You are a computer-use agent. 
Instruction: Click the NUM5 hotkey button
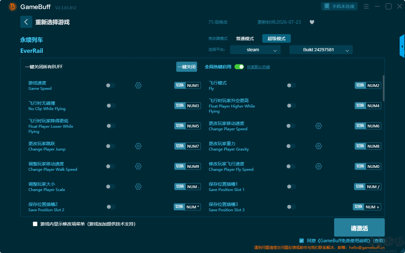[x=188, y=126]
